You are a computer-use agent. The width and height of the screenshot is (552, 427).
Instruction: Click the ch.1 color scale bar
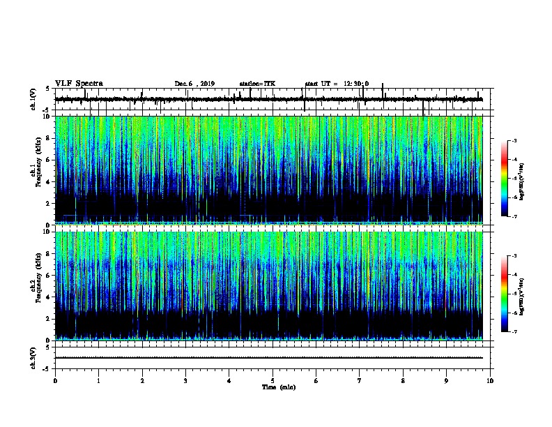pyautogui.click(x=505, y=179)
